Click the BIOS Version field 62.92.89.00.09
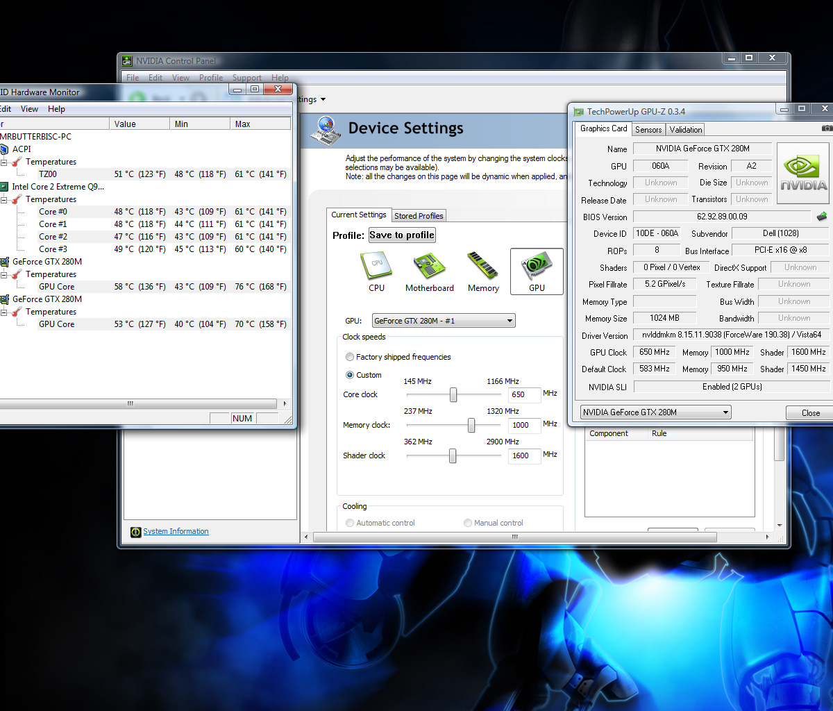 pyautogui.click(x=722, y=217)
